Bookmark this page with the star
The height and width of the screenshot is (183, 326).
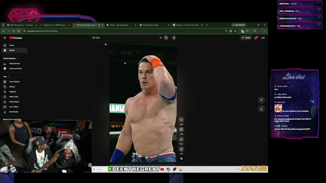235,31
